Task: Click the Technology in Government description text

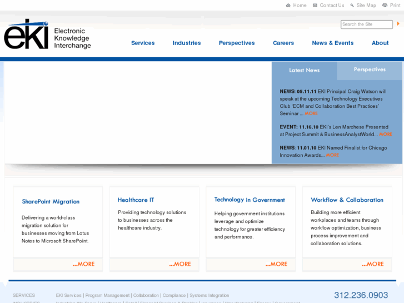Action: pos(250,225)
